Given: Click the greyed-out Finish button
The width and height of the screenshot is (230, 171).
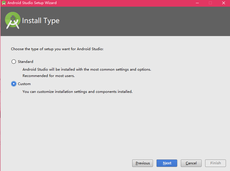Looking at the screenshot, I should 216,163.
